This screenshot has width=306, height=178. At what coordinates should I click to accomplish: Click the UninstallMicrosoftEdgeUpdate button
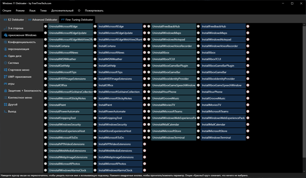point(70,33)
